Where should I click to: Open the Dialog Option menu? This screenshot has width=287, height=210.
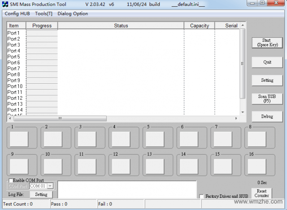click(x=73, y=13)
